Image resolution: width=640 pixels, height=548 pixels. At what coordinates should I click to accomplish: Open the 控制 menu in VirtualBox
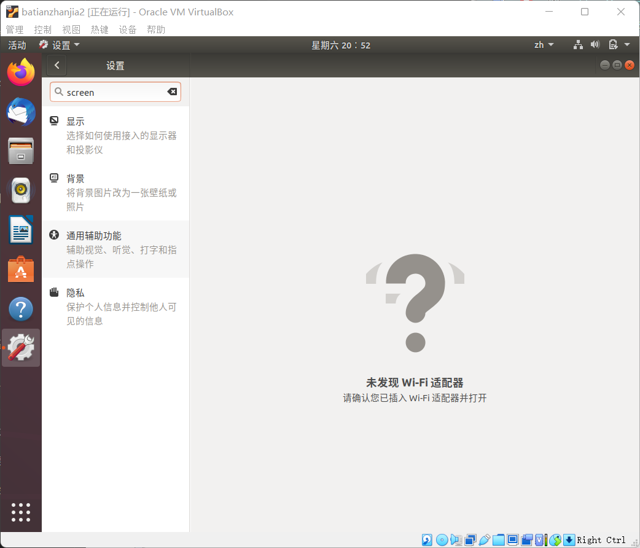(43, 30)
